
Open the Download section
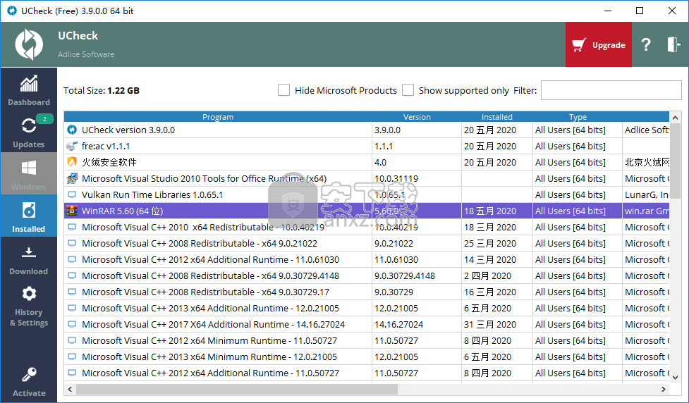pos(29,259)
